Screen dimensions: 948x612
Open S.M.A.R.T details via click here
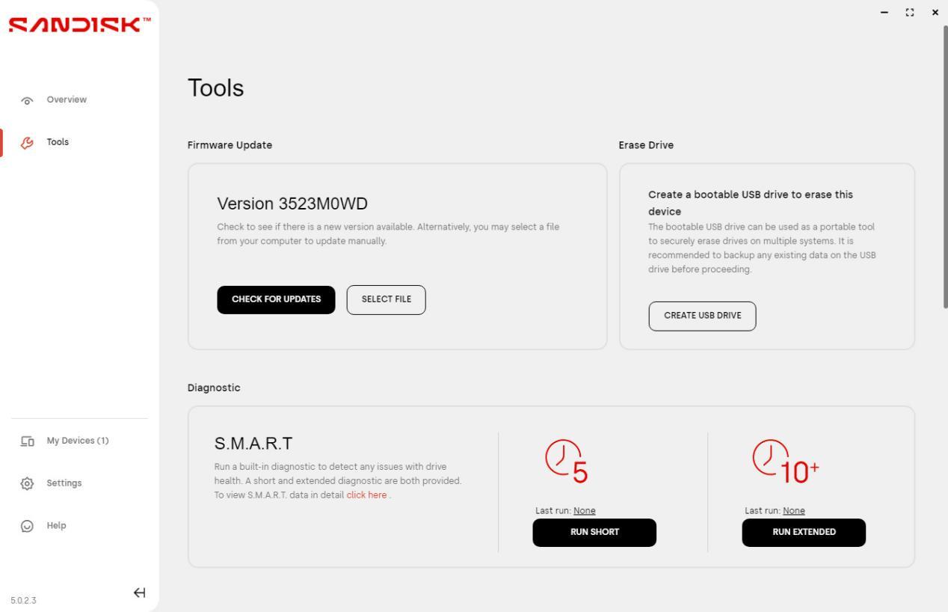click(x=366, y=495)
